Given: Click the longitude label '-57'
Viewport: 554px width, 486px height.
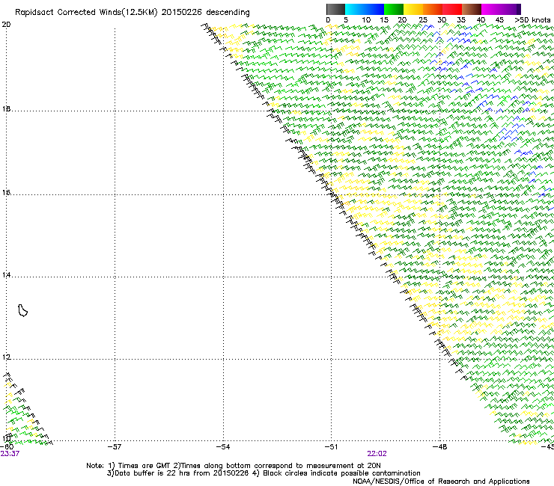Looking at the screenshot, I should tap(115, 447).
